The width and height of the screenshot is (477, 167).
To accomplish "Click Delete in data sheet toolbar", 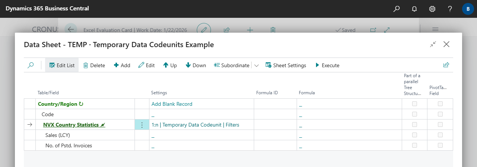I will (x=94, y=65).
